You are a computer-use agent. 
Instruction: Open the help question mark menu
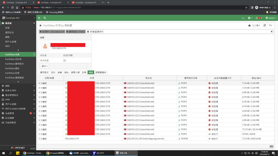(x=250, y=18)
